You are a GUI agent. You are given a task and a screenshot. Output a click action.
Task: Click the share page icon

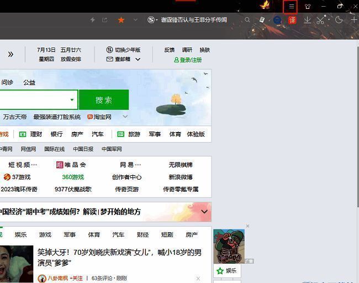(105, 20)
